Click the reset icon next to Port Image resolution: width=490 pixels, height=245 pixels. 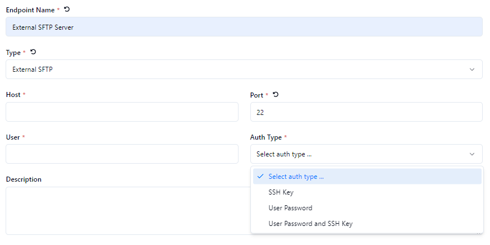point(276,95)
